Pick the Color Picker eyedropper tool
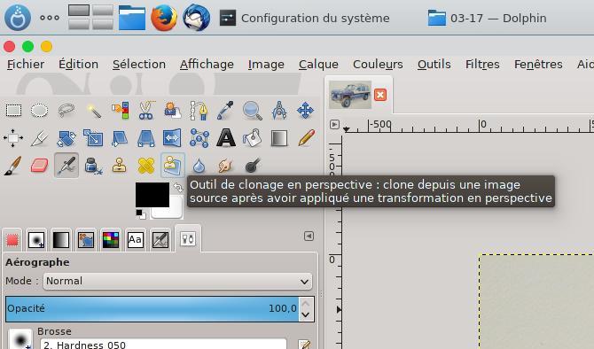This screenshot has width=594, height=349. pos(225,111)
